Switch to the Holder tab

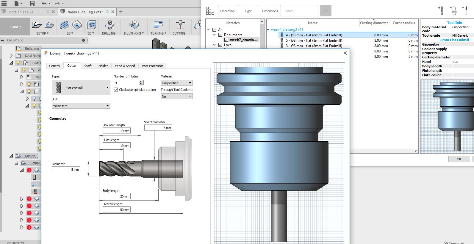103,66
